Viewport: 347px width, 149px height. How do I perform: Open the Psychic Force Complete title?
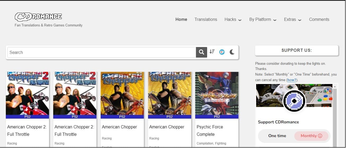210,131
